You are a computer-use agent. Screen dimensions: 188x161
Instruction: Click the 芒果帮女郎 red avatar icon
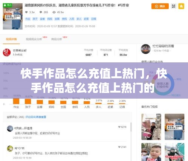point(7,53)
